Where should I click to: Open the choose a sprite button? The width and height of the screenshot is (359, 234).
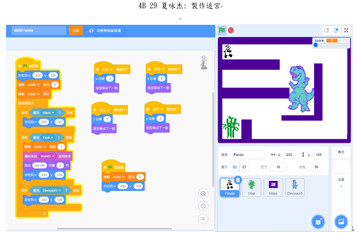point(318,221)
